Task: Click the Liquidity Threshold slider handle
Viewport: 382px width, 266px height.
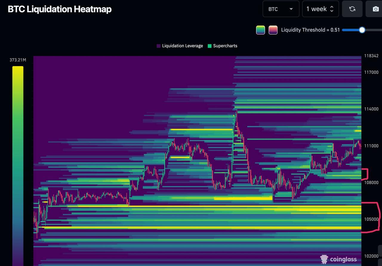Action: pyautogui.click(x=362, y=30)
